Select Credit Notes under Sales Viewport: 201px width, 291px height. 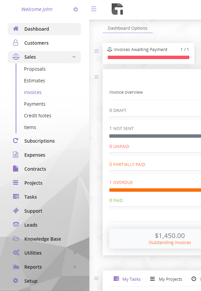(38, 116)
